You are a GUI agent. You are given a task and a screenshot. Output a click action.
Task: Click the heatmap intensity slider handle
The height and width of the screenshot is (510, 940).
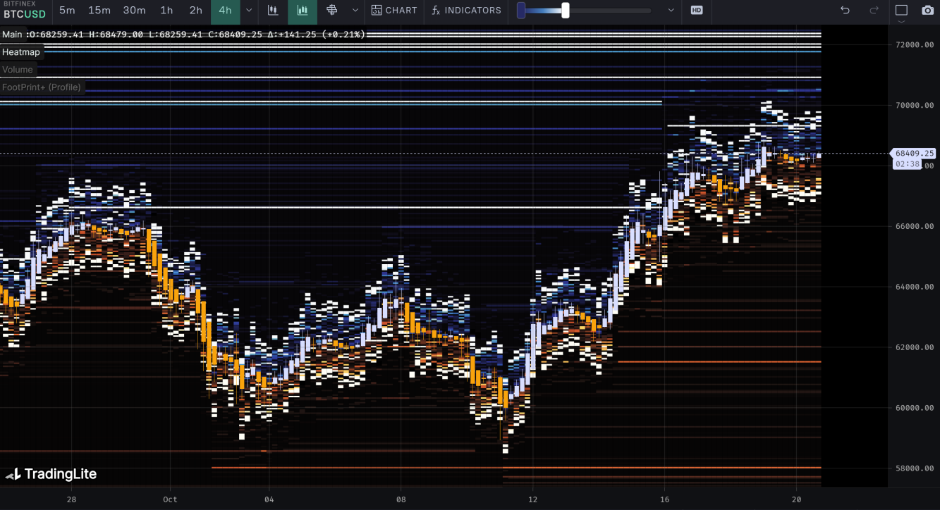coord(566,11)
